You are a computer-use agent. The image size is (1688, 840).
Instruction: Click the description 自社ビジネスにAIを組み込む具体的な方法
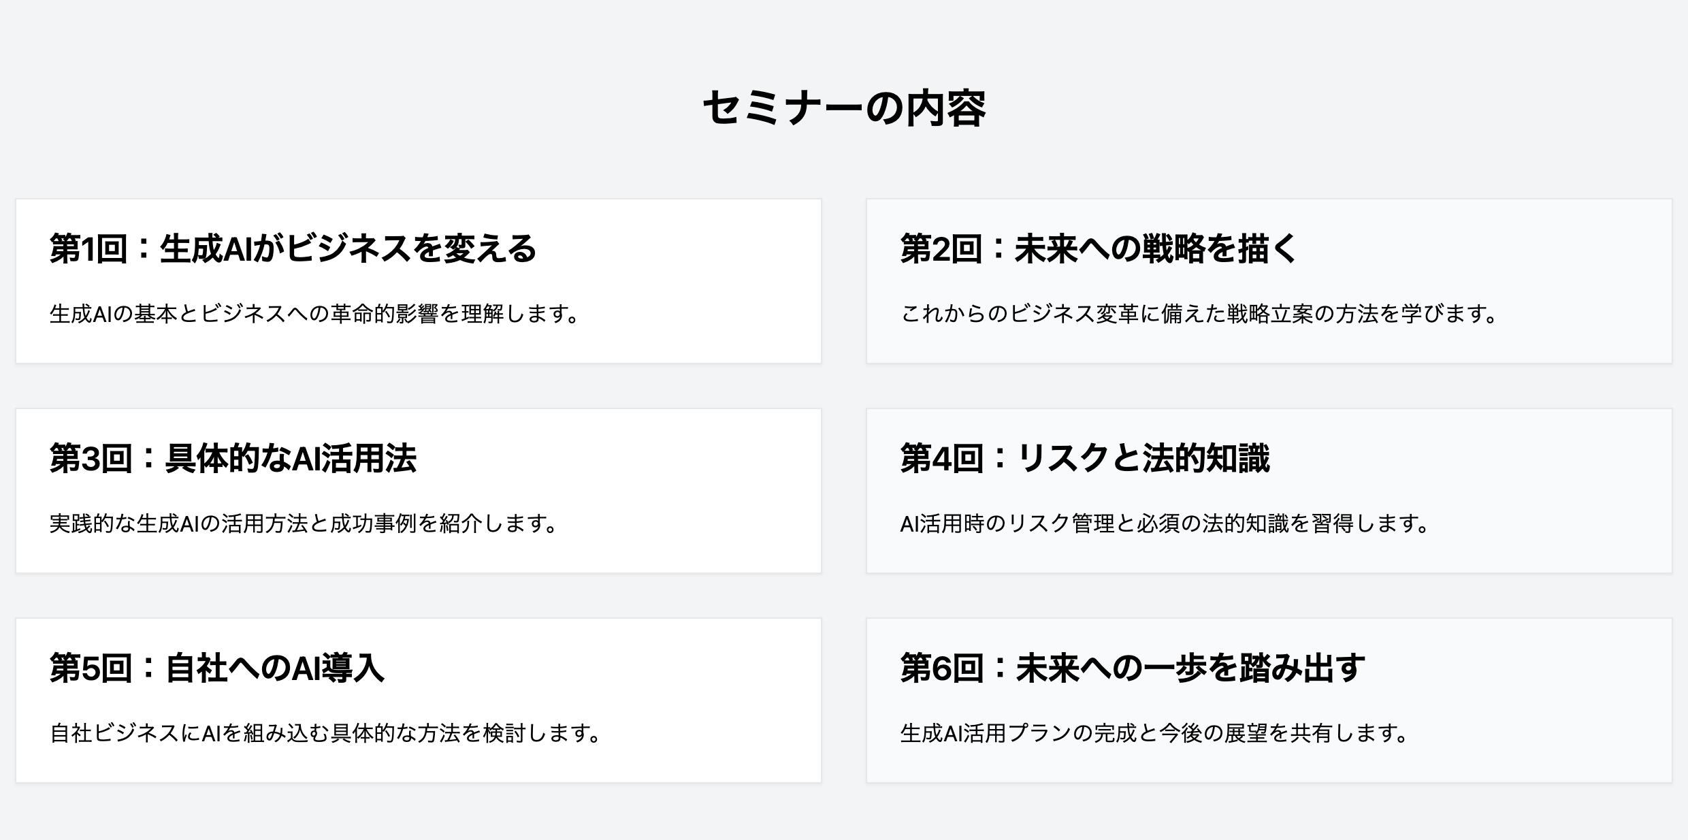(325, 733)
